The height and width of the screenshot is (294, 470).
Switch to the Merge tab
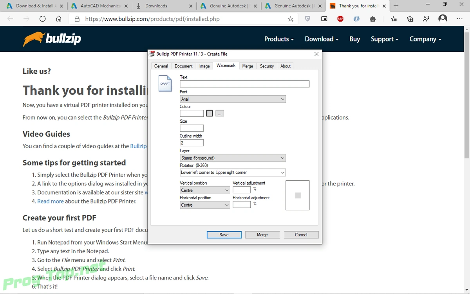coord(248,66)
